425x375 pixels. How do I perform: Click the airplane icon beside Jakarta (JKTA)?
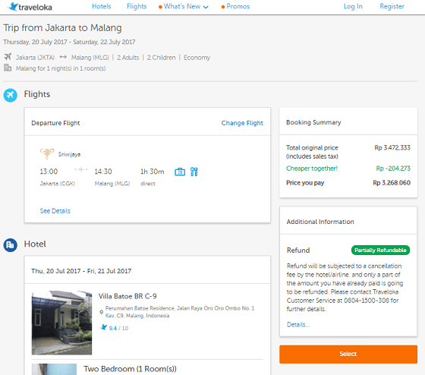[x=8, y=57]
